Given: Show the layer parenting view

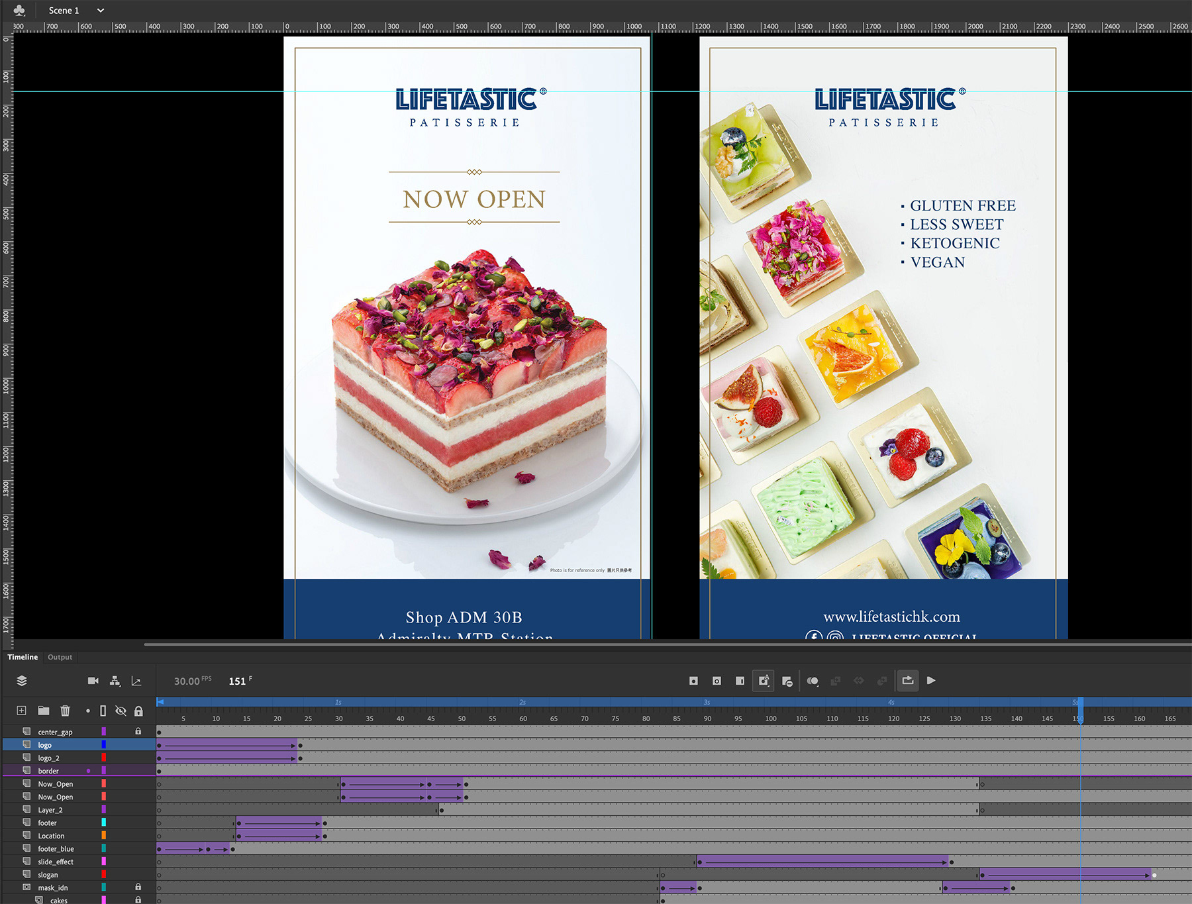Looking at the screenshot, I should tap(115, 681).
